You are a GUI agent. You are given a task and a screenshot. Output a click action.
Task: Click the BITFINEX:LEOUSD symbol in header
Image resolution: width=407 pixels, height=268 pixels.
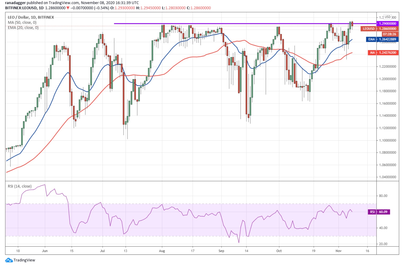[21, 8]
